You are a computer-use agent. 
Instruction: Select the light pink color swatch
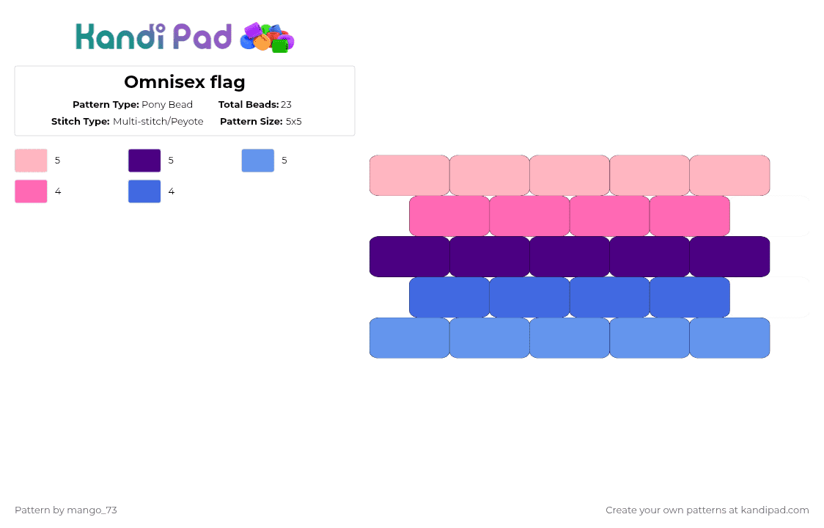coord(31,161)
